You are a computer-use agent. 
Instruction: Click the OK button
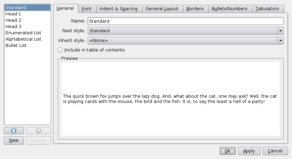coord(228,151)
